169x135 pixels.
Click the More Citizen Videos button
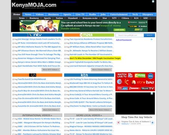(101, 70)
